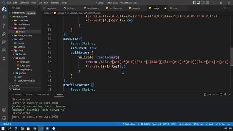The width and height of the screenshot is (233, 131).
Task: Switch to the server.js editor tab
Action: coord(136,8)
